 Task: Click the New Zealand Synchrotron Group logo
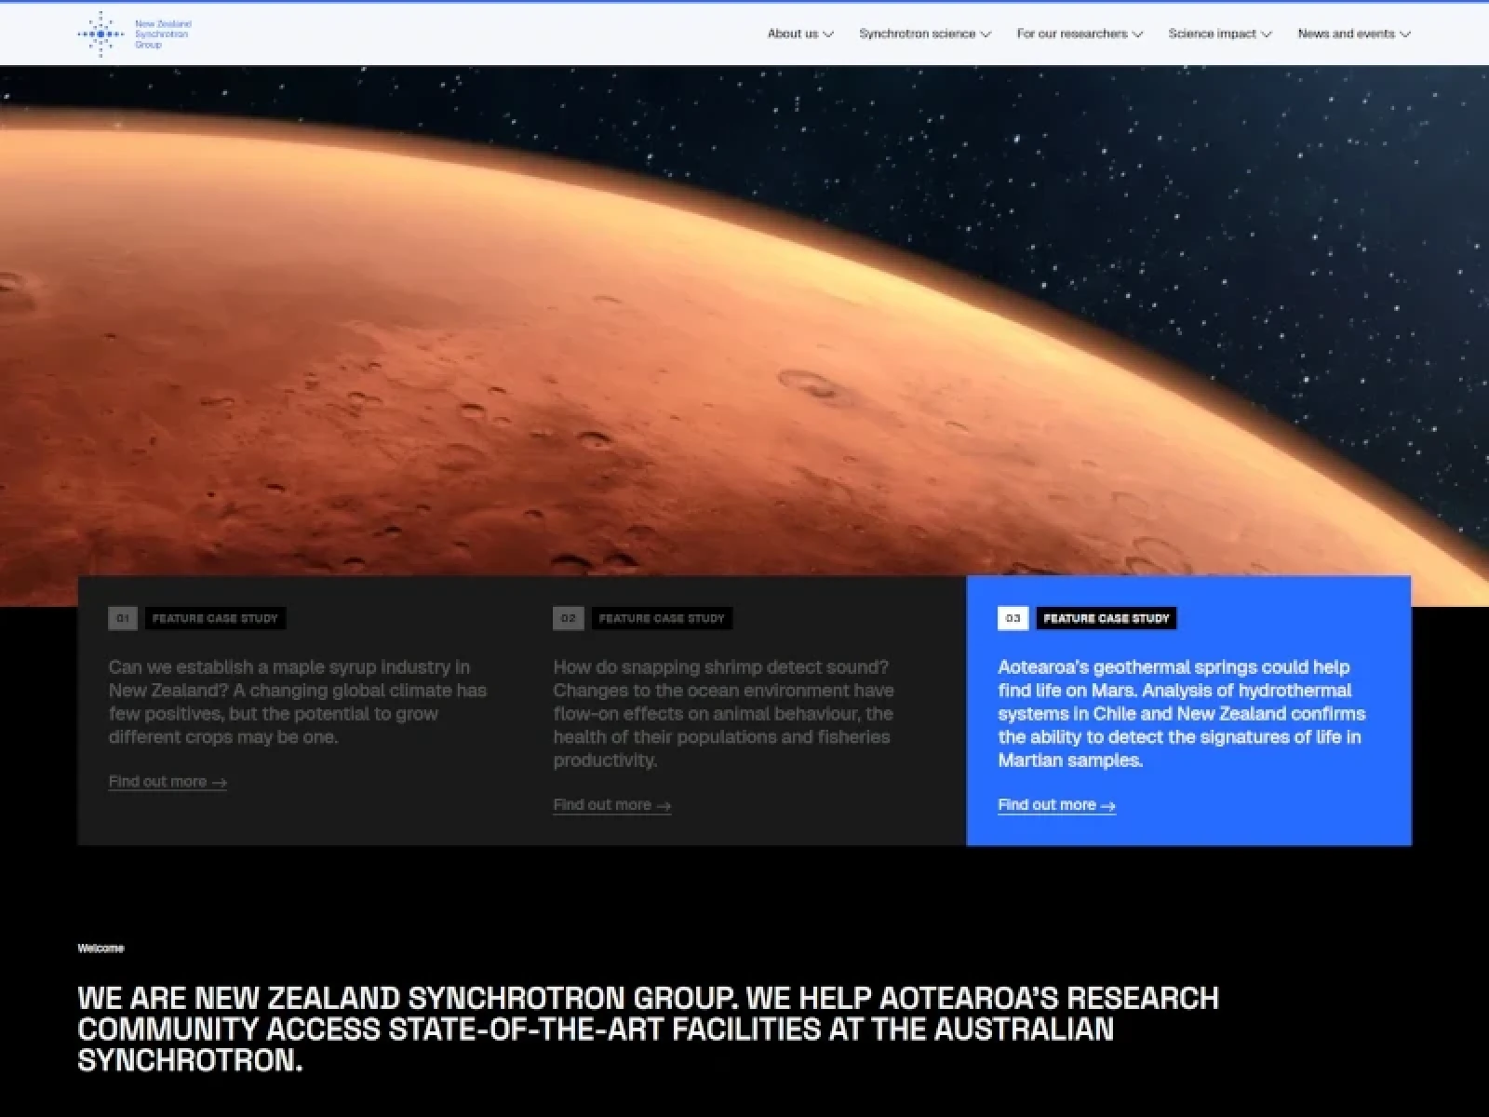pyautogui.click(x=135, y=34)
